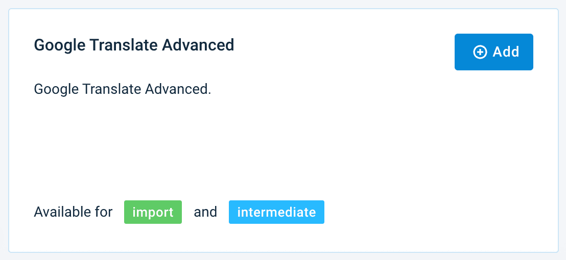
Task: Add the Google Translate Advanced connector
Action: pos(493,52)
